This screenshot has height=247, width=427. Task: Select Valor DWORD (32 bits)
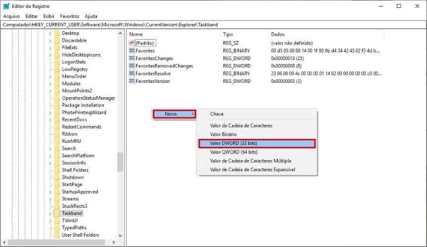257,143
